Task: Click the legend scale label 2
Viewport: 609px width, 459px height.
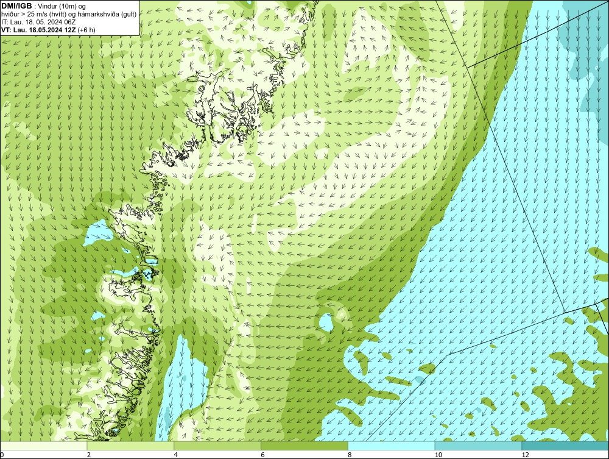Action: pos(89,455)
